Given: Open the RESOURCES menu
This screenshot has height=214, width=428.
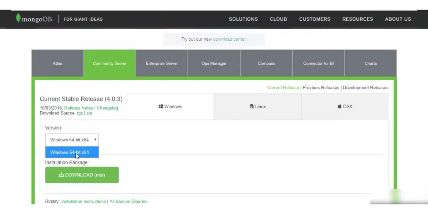Looking at the screenshot, I should 358,19.
